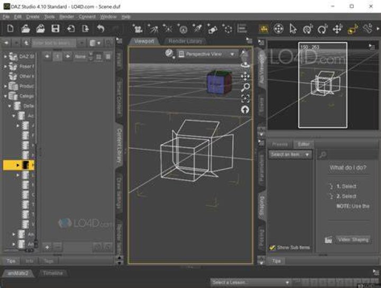381x288 pixels.
Task: Open the Window menu
Action: (x=108, y=17)
